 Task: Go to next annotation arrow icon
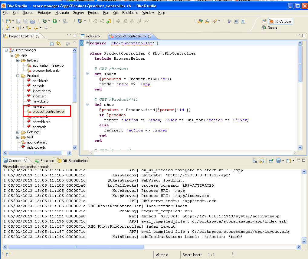(8, 28)
